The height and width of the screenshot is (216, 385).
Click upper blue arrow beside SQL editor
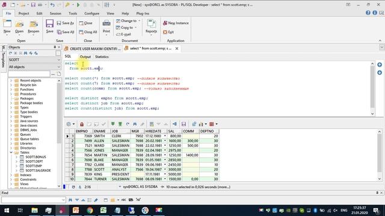tap(380, 65)
